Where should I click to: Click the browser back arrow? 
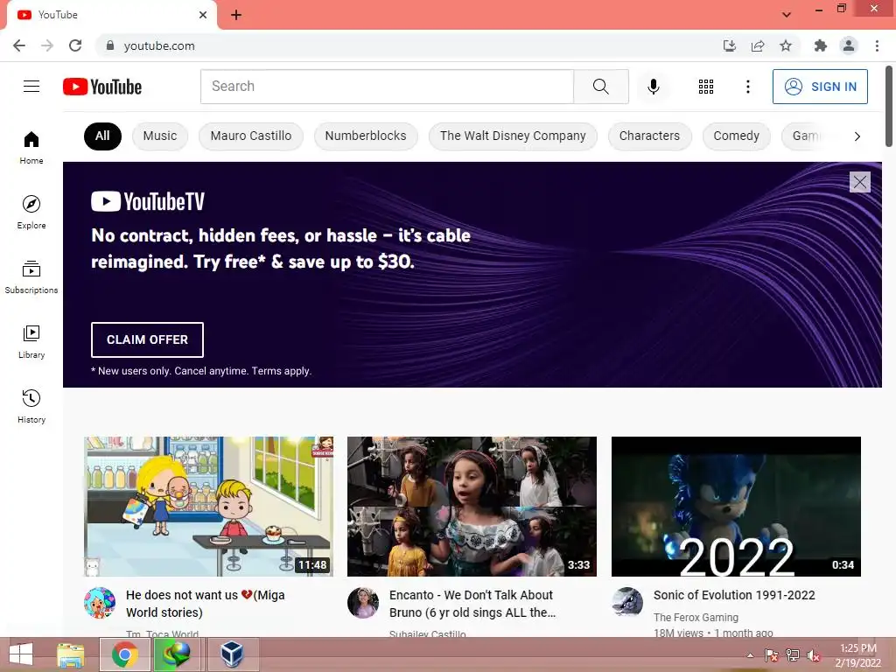coord(19,45)
